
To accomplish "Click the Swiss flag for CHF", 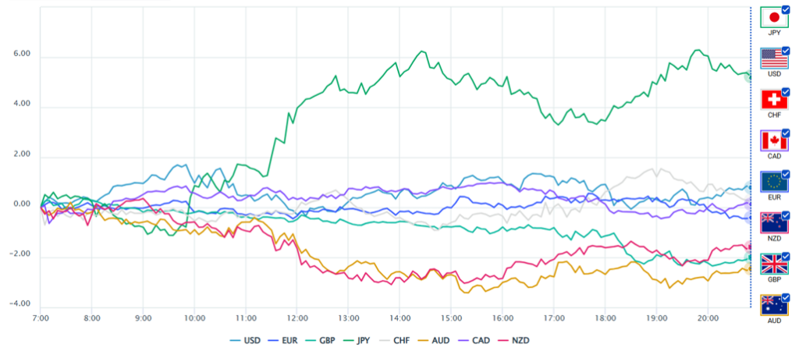I will 773,100.
